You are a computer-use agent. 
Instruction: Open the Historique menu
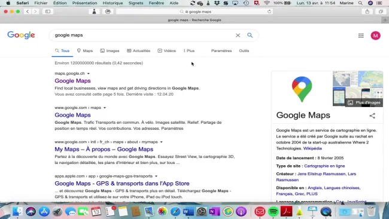113,3
